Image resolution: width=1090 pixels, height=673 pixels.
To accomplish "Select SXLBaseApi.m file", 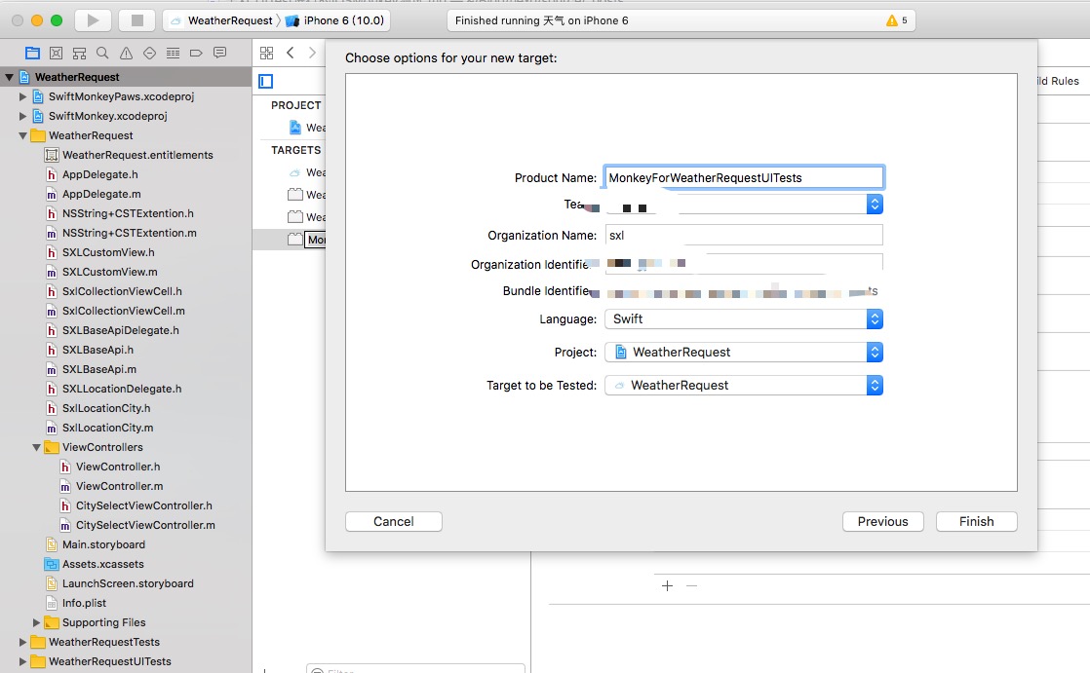I will 99,369.
